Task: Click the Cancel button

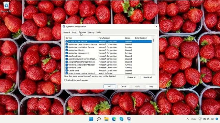Action: pyautogui.click(x=123, y=86)
